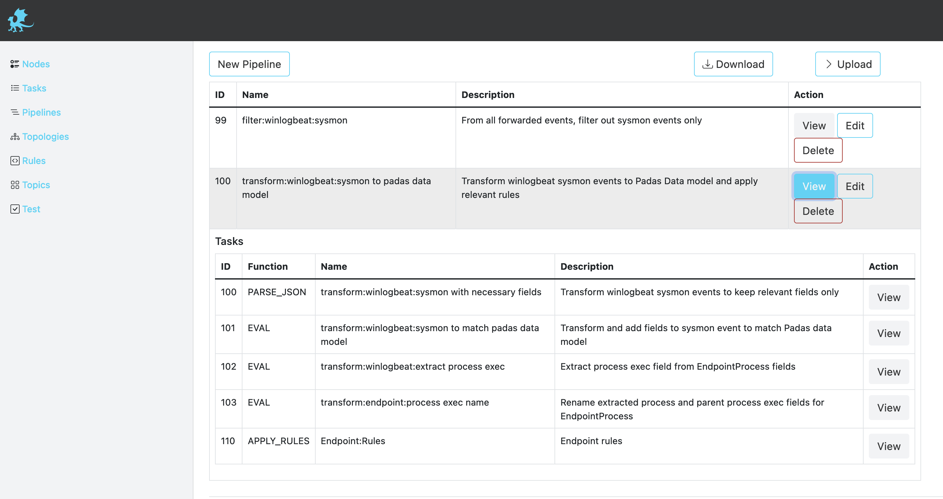Collapse pipeline 100 with highlighted View

click(x=814, y=186)
